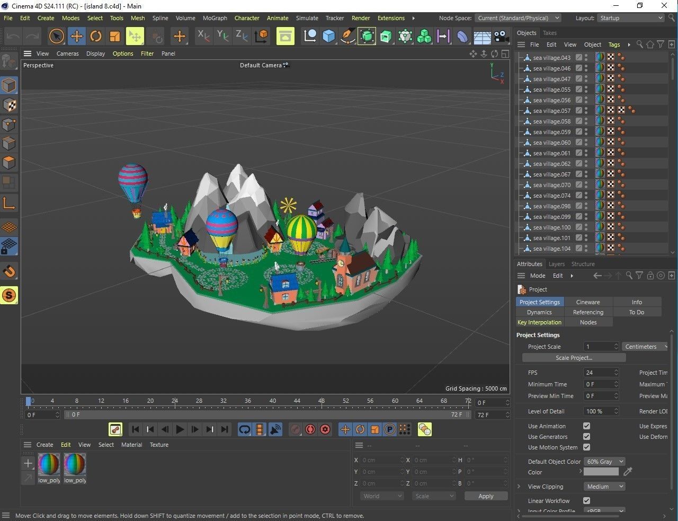
Task: Undo the last action arrow
Action: click(x=13, y=36)
